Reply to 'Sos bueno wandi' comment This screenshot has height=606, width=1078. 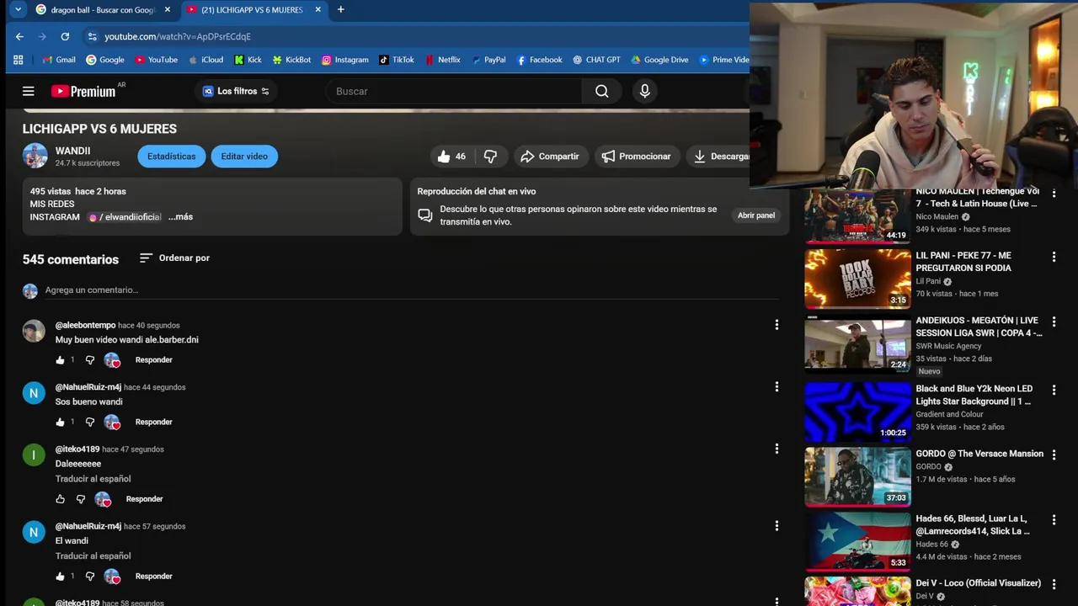[154, 423]
